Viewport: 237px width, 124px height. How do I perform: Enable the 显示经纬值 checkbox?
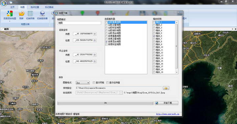click(107, 82)
